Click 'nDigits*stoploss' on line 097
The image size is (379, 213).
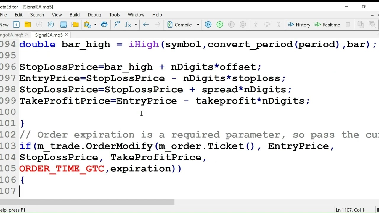[232, 78]
